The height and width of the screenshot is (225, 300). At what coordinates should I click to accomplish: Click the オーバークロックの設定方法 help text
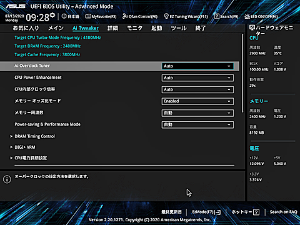[52, 176]
